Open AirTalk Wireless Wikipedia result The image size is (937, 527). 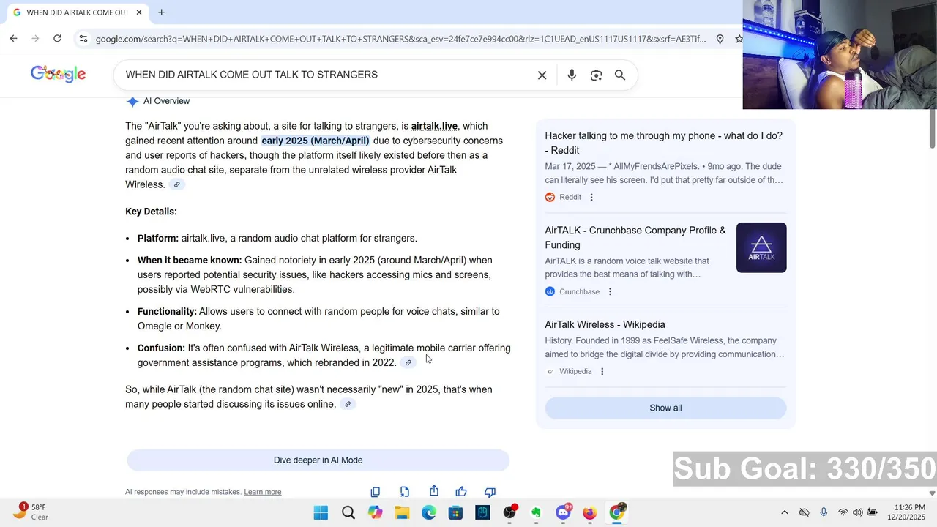(605, 324)
